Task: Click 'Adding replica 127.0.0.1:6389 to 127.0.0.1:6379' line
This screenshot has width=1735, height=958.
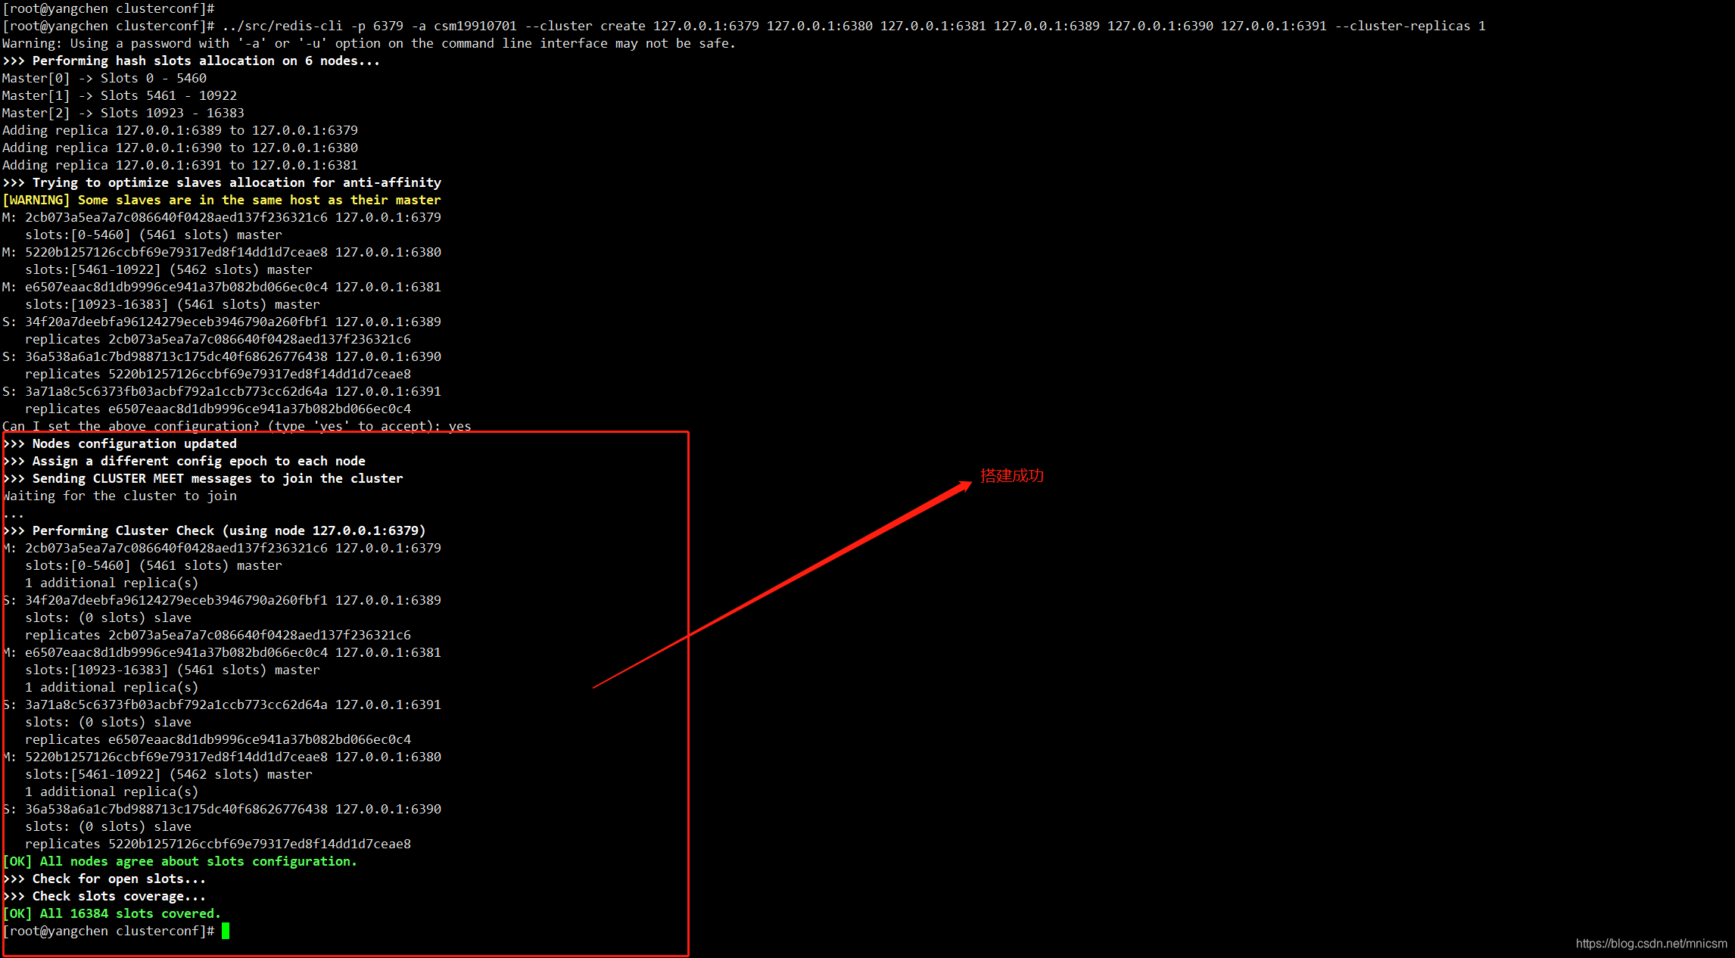Action: pyautogui.click(x=180, y=130)
